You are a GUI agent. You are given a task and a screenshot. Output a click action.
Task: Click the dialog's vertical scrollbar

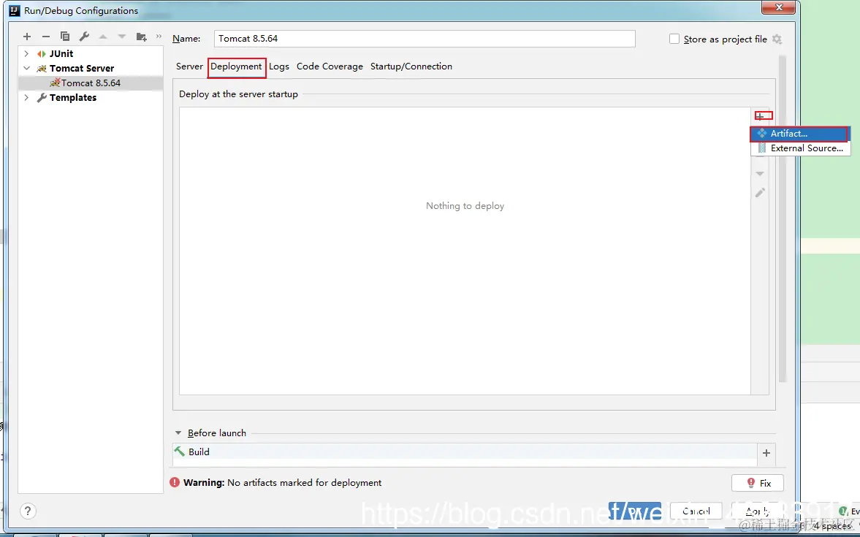(782, 218)
